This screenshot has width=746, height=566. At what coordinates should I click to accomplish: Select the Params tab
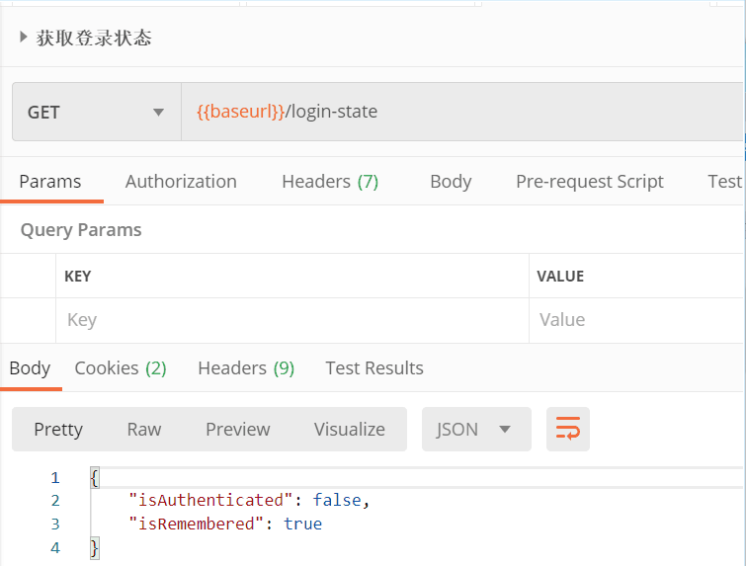[x=50, y=182]
